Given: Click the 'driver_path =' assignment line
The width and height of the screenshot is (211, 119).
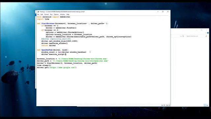Looking at the screenshot, I should pyautogui.click(x=73, y=61).
